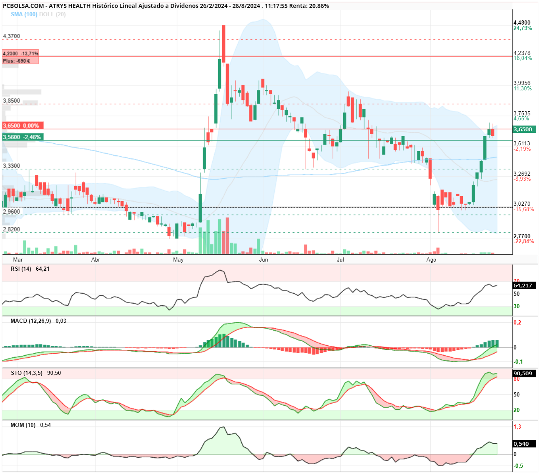Click the MACD (12,26,9) indicator label

tap(30, 321)
